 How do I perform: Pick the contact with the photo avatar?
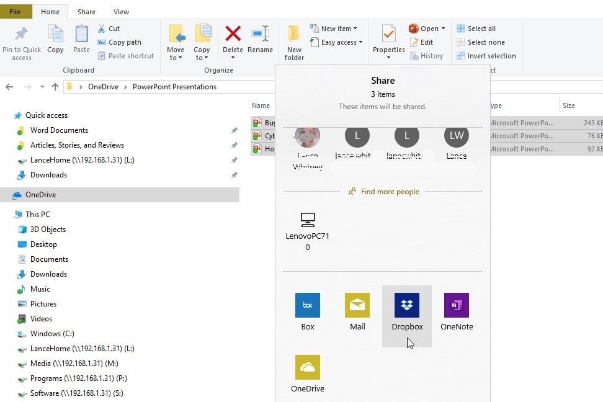(x=308, y=136)
